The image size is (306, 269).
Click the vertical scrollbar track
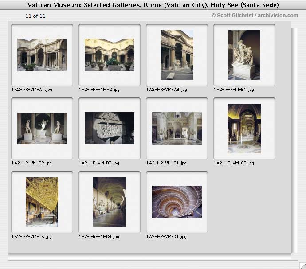[x=294, y=140]
